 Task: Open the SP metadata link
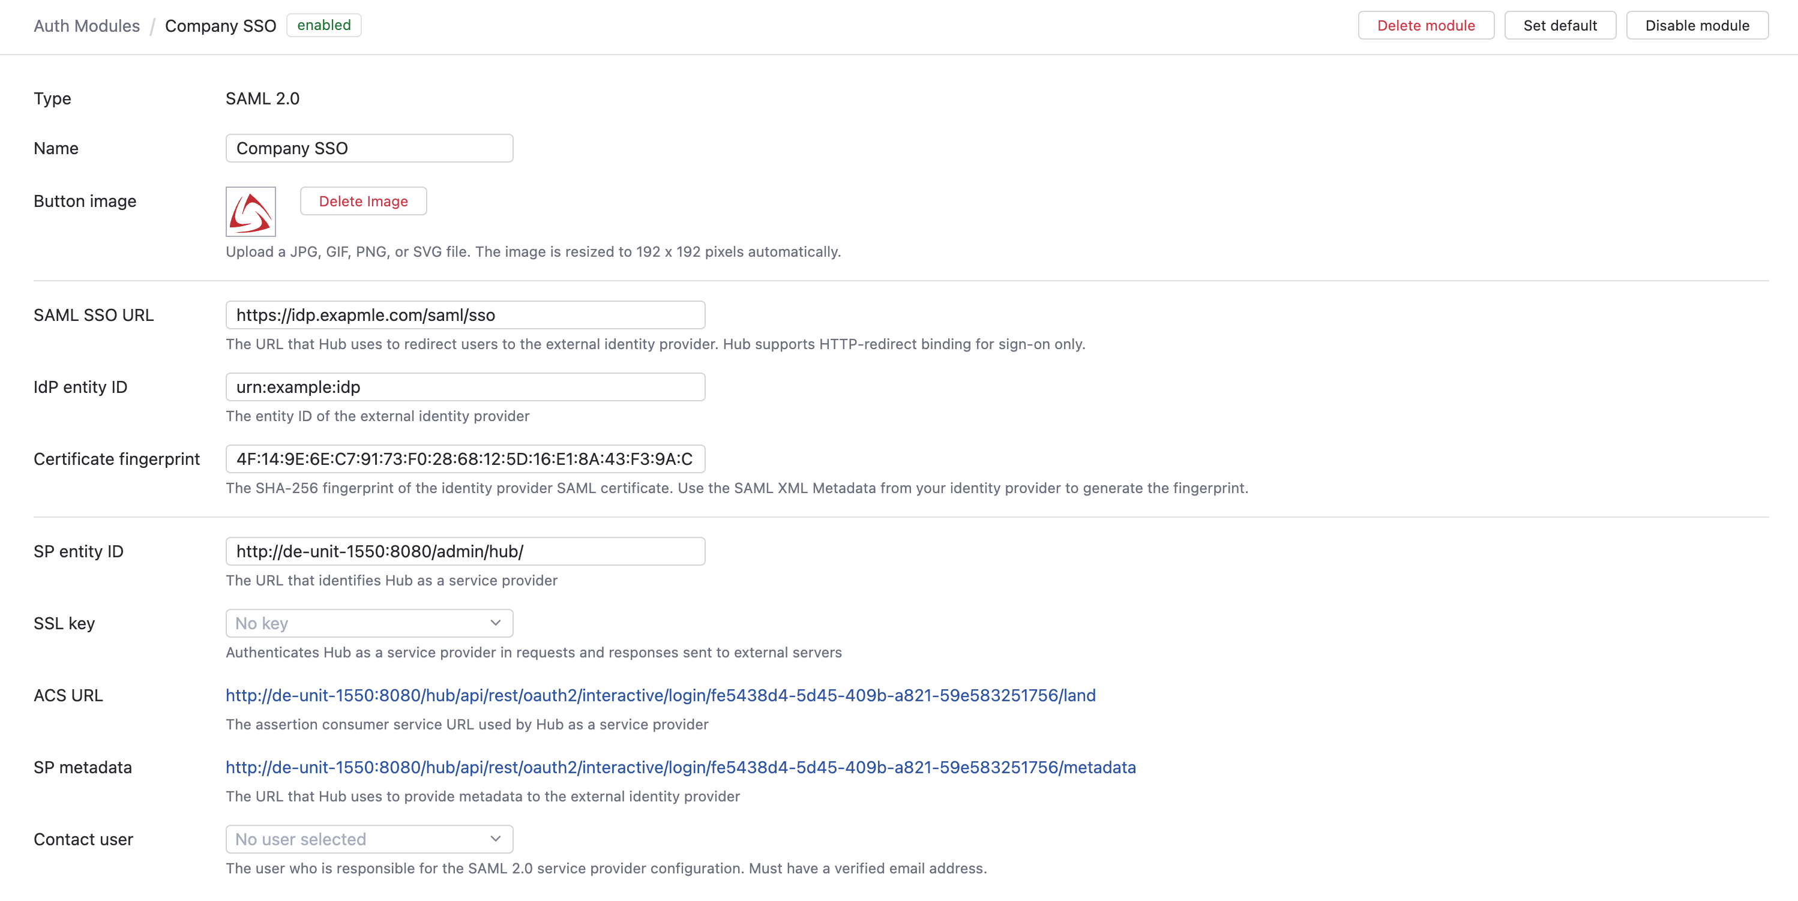[680, 767]
